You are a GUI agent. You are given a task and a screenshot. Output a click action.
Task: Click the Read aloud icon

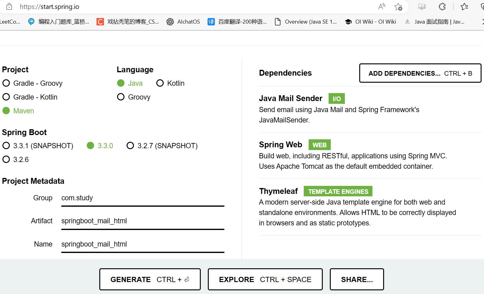coord(382,6)
